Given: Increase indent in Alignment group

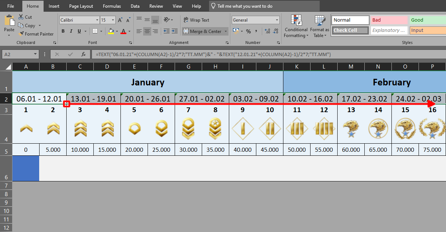Looking at the screenshot, I should pos(175,31).
